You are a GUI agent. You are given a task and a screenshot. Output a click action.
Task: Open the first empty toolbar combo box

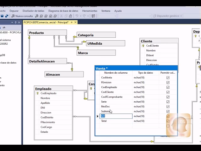[107, 16]
